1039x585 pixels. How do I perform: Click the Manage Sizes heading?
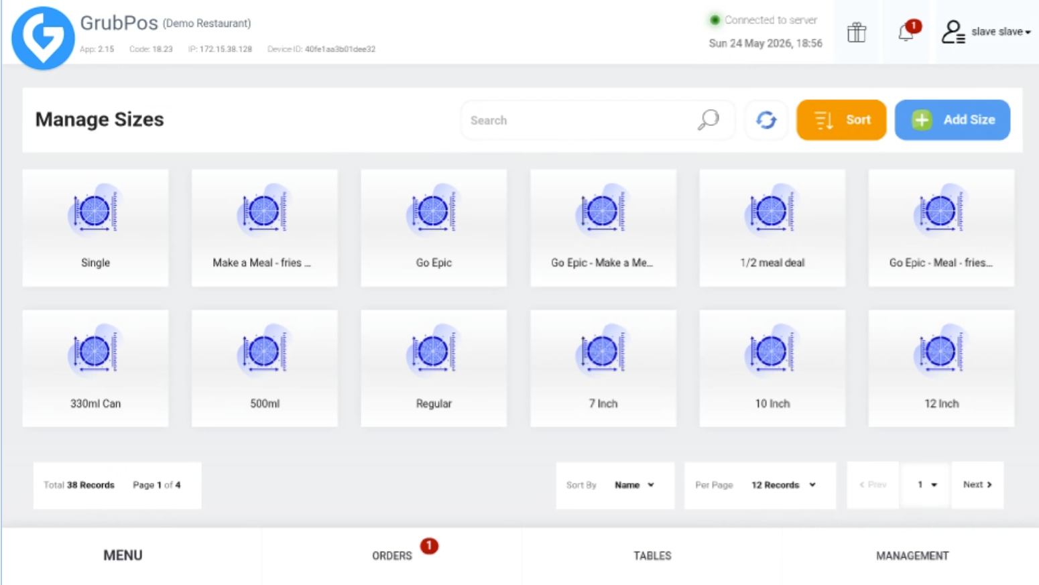[x=99, y=119]
